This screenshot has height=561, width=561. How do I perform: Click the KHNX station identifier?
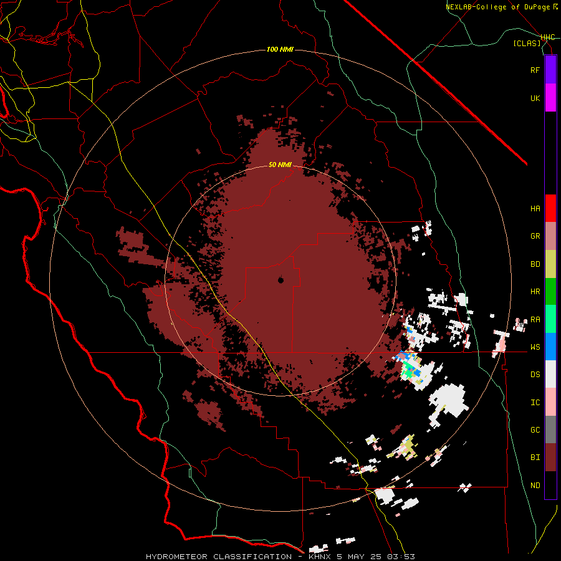(x=320, y=557)
